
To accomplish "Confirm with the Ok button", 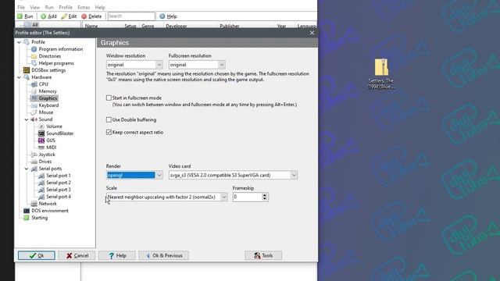I will click(x=37, y=255).
